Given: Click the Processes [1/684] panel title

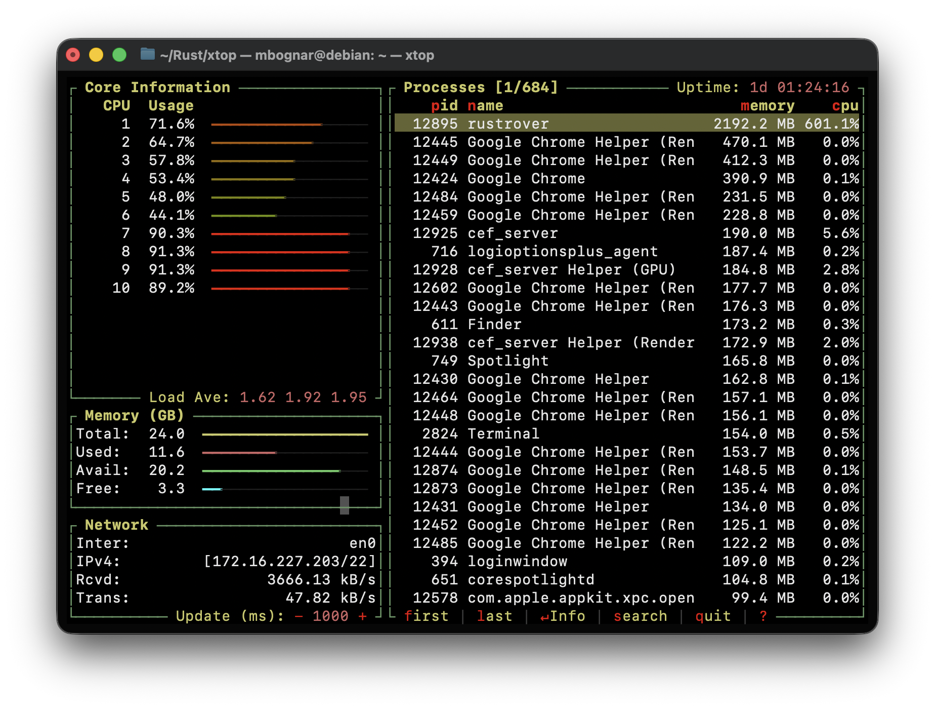Looking at the screenshot, I should click(x=481, y=87).
